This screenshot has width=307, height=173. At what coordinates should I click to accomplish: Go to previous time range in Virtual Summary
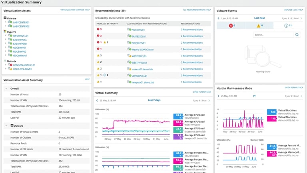97,100
